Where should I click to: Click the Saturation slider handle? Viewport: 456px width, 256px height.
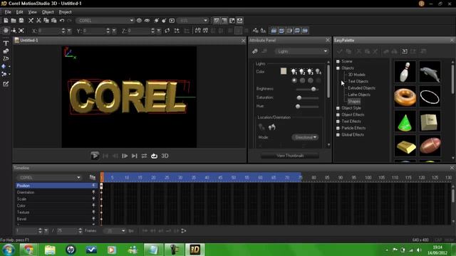(299, 98)
